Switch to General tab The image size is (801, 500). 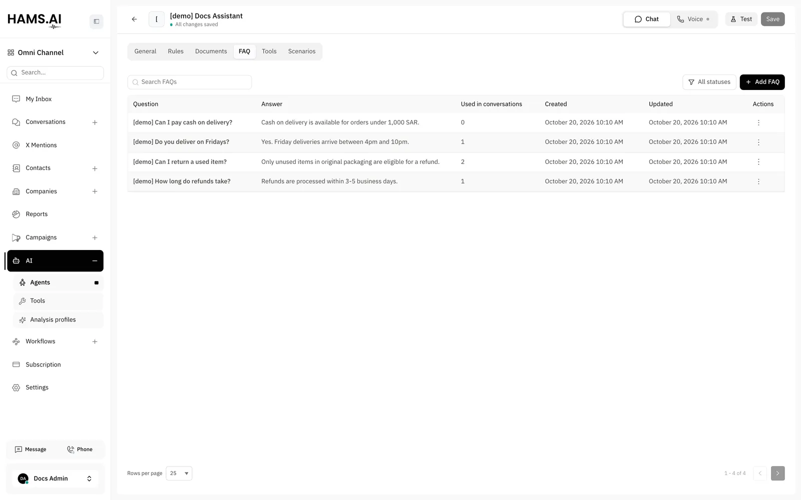(x=145, y=51)
